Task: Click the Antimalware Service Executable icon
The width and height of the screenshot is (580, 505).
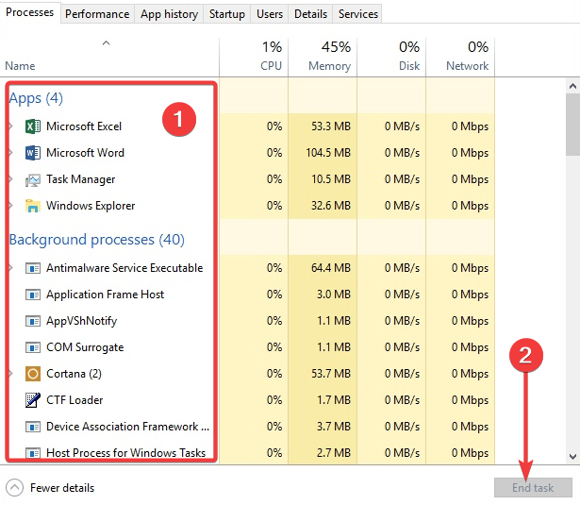Action: (x=33, y=268)
